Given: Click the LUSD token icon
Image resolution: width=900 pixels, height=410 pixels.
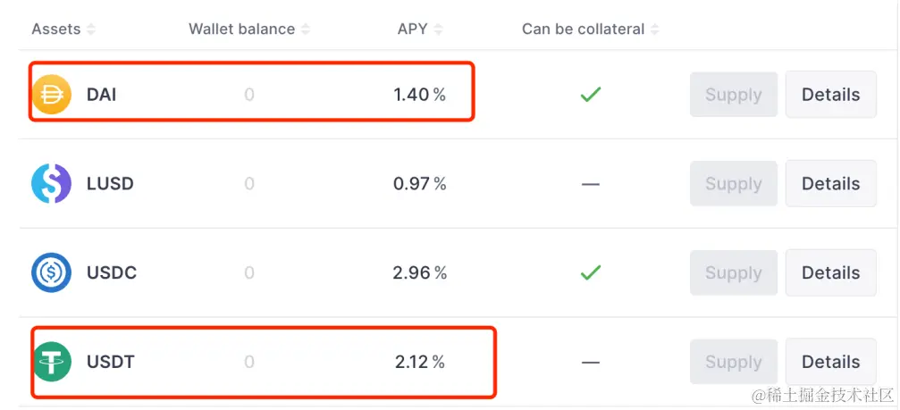Looking at the screenshot, I should [x=51, y=183].
